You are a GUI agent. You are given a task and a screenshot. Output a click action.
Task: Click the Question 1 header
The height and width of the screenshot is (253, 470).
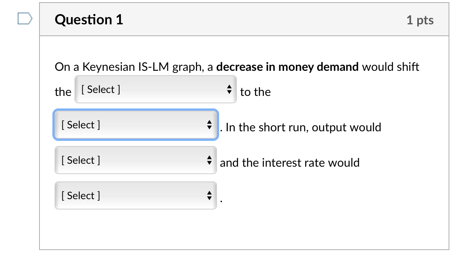89,20
